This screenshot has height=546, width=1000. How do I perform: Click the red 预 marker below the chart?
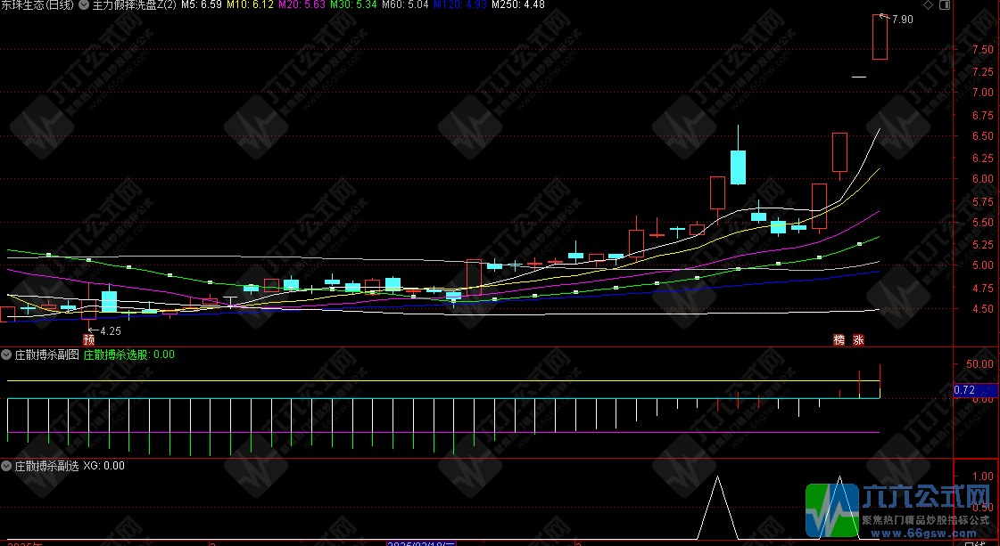88,339
